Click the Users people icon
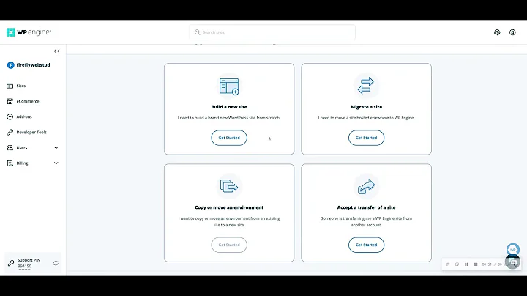Image resolution: width=527 pixels, height=296 pixels. (10, 148)
